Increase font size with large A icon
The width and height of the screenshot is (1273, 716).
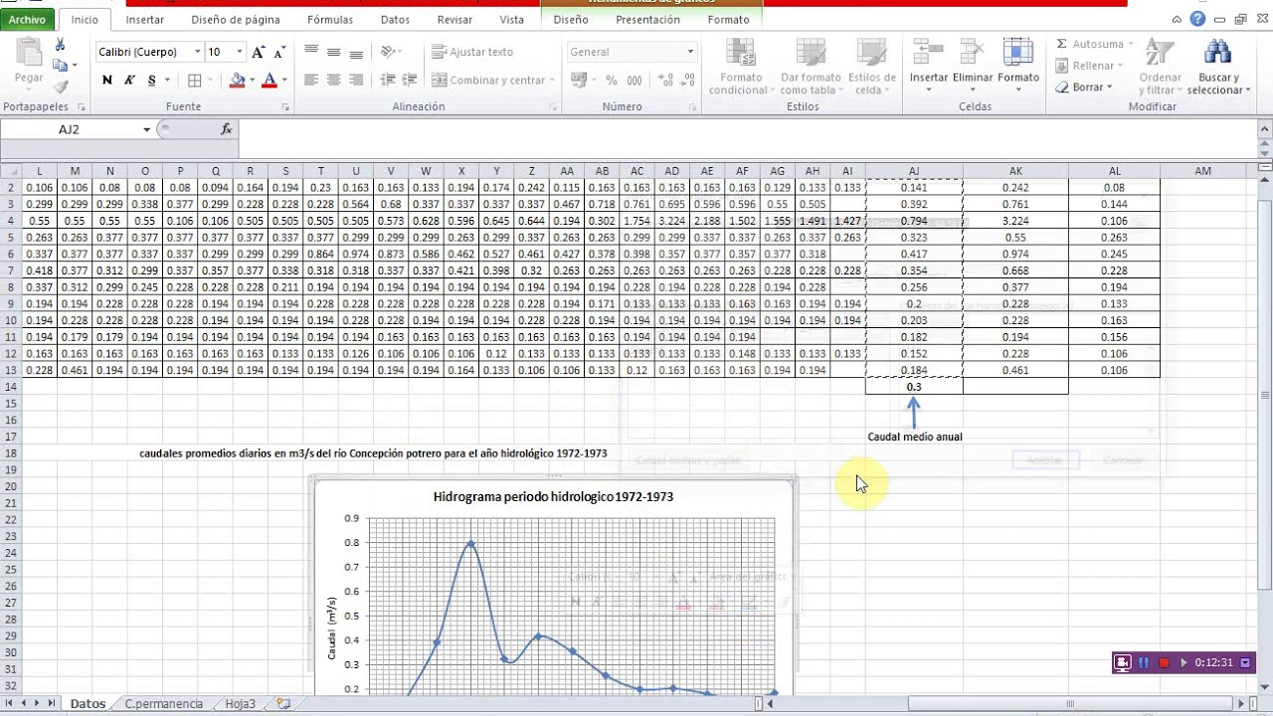(x=259, y=52)
